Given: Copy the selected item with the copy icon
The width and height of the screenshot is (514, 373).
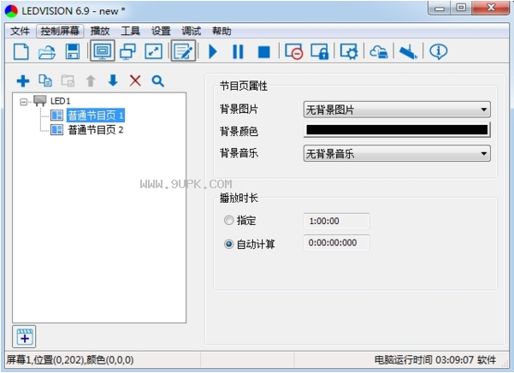Looking at the screenshot, I should [x=45, y=80].
